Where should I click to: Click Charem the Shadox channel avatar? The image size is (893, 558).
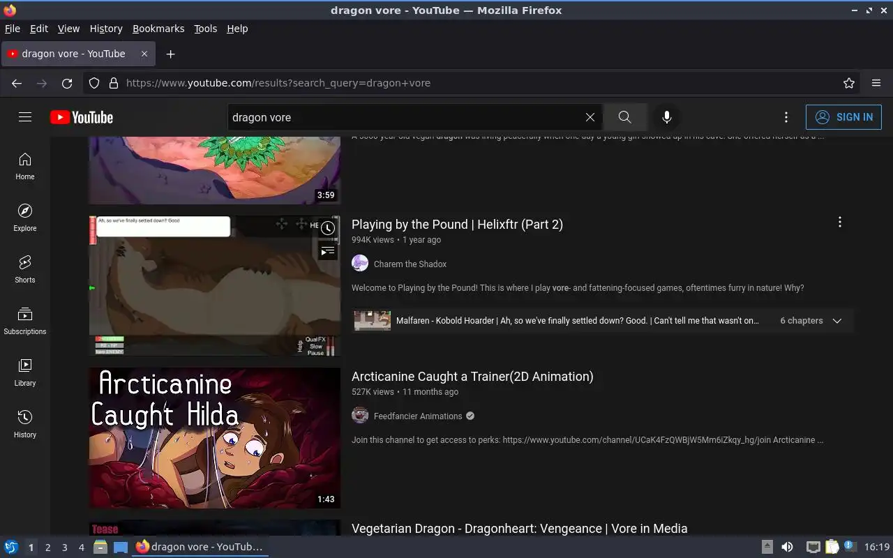pyautogui.click(x=360, y=263)
